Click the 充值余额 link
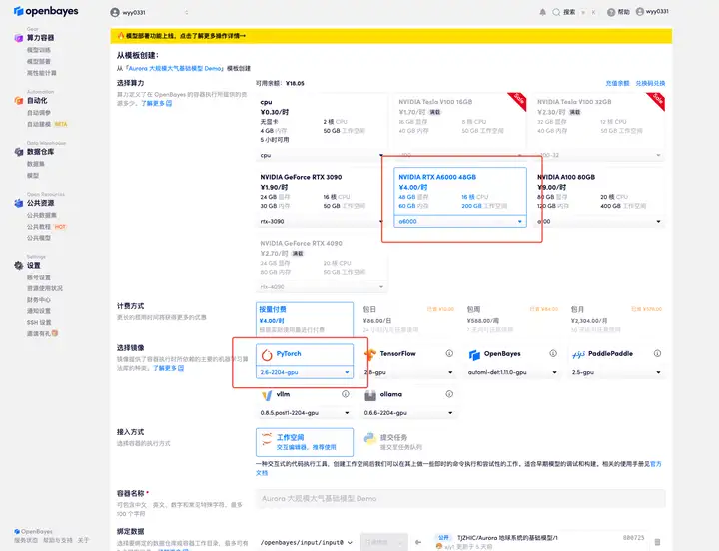The width and height of the screenshot is (719, 551). click(617, 83)
